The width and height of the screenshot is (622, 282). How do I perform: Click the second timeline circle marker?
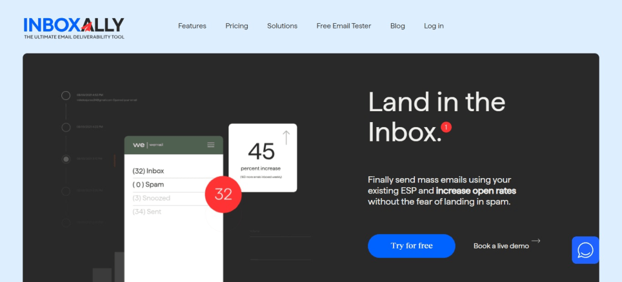click(x=66, y=128)
